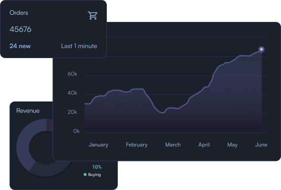The width and height of the screenshot is (281, 190).
Task: Click the 0k y-axis label
Action: point(76,131)
